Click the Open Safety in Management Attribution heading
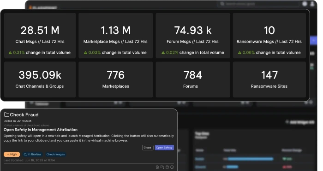Image resolution: width=323 pixels, height=171 pixels. [41, 130]
